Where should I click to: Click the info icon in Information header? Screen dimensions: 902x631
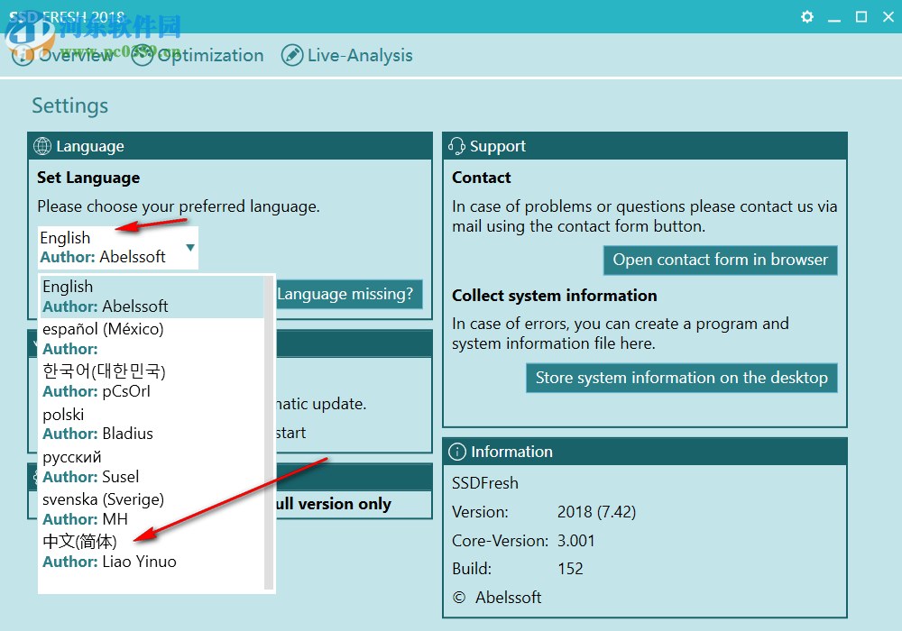pos(456,452)
